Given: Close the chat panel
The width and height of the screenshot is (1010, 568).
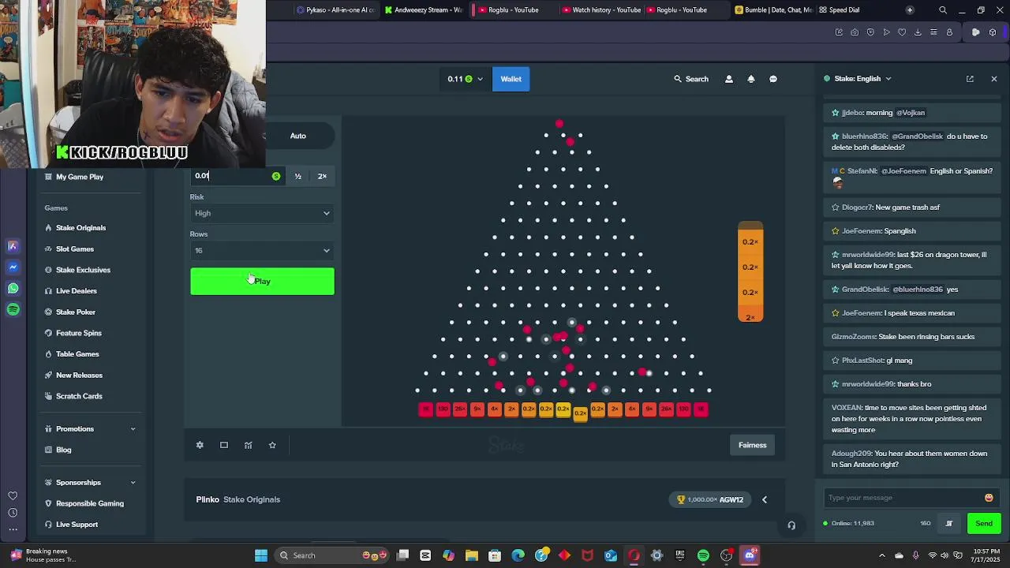Looking at the screenshot, I should click(994, 79).
